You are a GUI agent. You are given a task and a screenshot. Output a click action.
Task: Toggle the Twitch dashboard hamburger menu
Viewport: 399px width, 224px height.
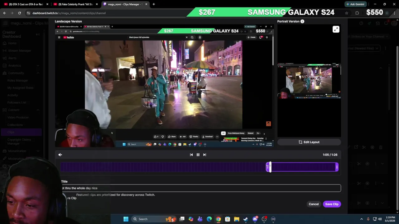5,23
